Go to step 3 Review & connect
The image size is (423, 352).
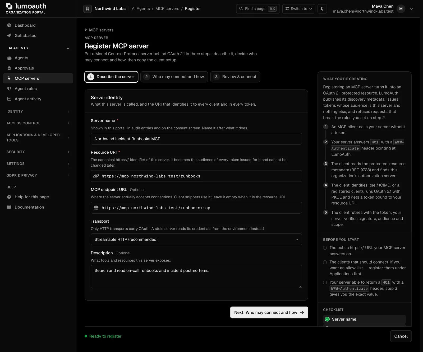coord(235,77)
